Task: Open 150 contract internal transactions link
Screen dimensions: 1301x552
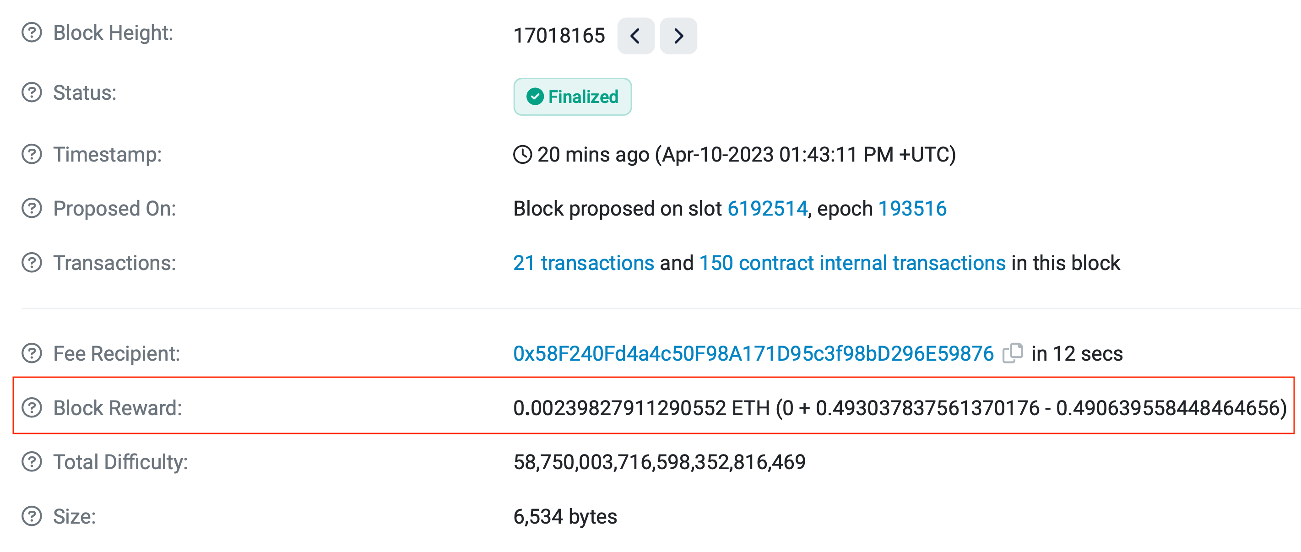Action: [852, 263]
